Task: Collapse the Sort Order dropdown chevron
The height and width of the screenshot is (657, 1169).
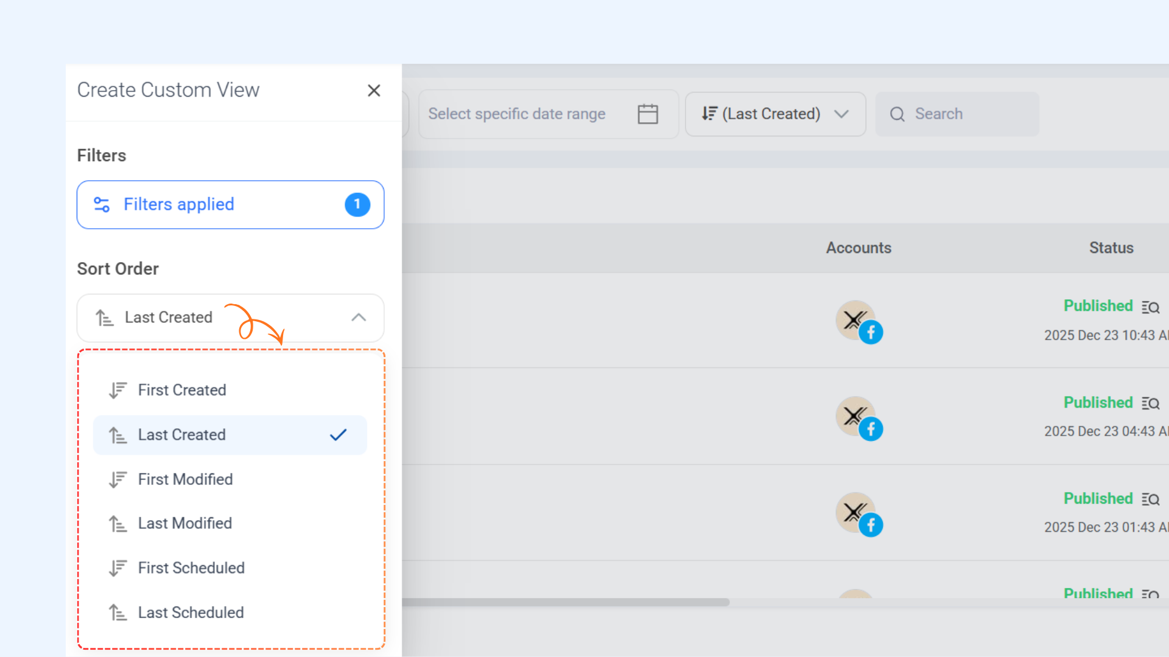Action: tap(359, 318)
